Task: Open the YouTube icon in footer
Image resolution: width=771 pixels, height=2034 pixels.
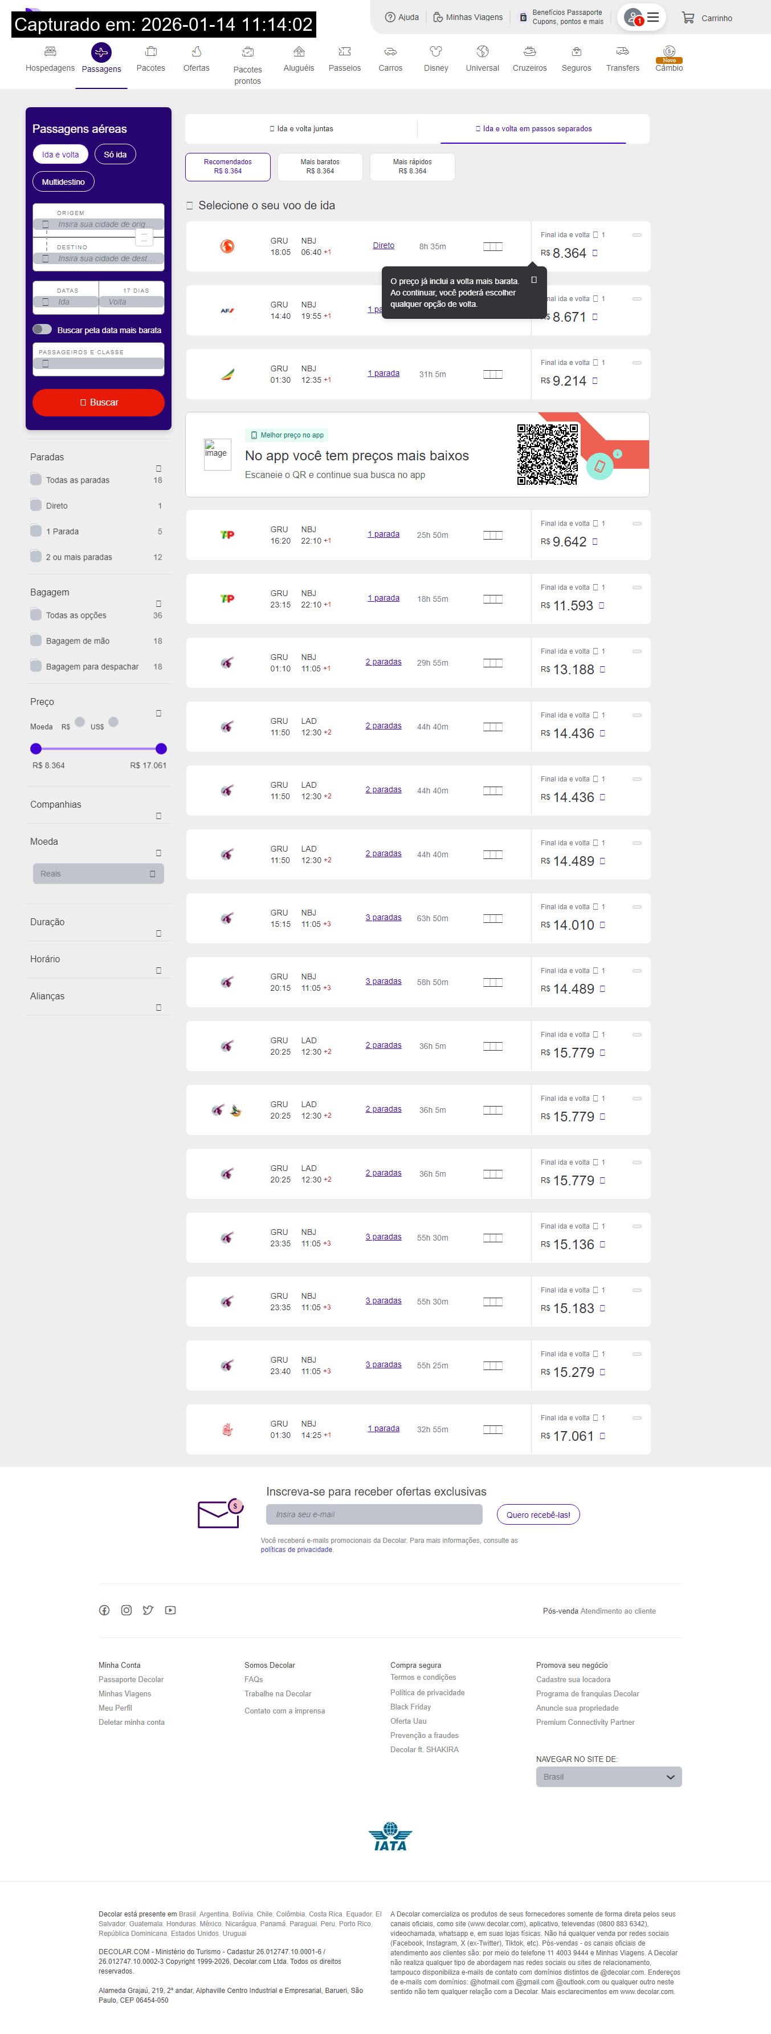Action: tap(170, 1610)
